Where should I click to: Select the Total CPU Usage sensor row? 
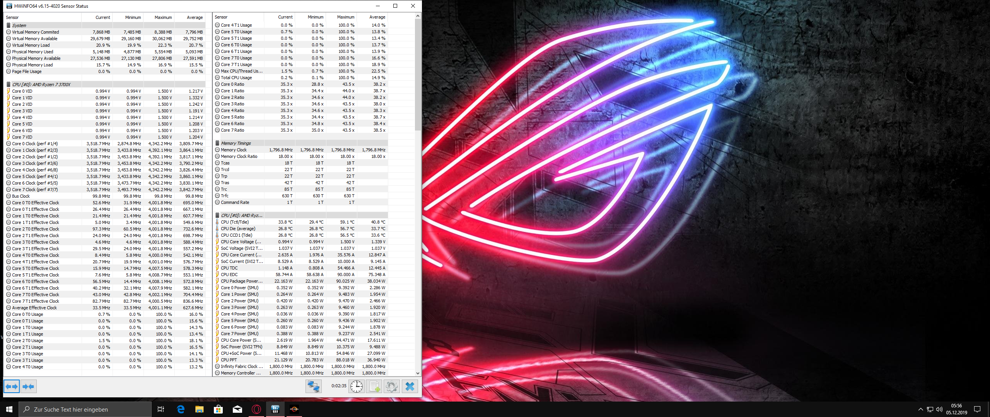pyautogui.click(x=236, y=78)
